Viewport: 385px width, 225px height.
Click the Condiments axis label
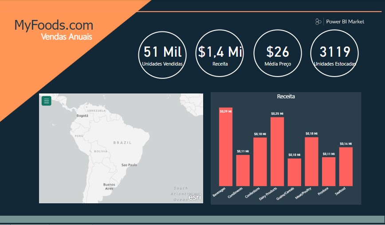235,193
